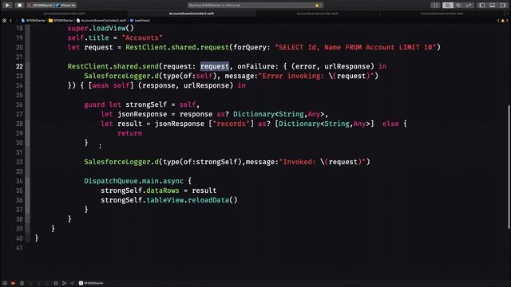Toggle the navigator panel visibility
Image resolution: width=511 pixels, height=287 pixels.
(x=482, y=6)
